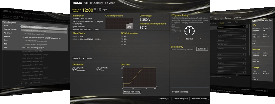Open Boot tab in right Advanced window

click(222, 23)
